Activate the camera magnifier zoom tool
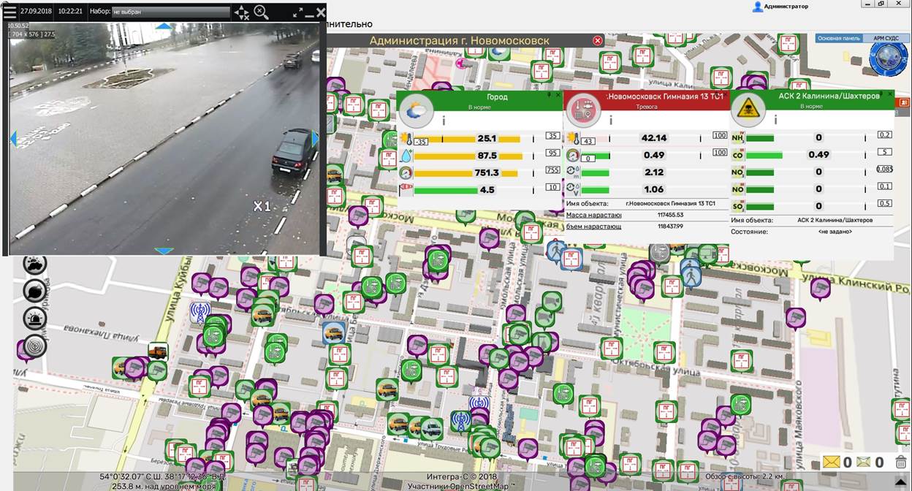 tap(261, 12)
